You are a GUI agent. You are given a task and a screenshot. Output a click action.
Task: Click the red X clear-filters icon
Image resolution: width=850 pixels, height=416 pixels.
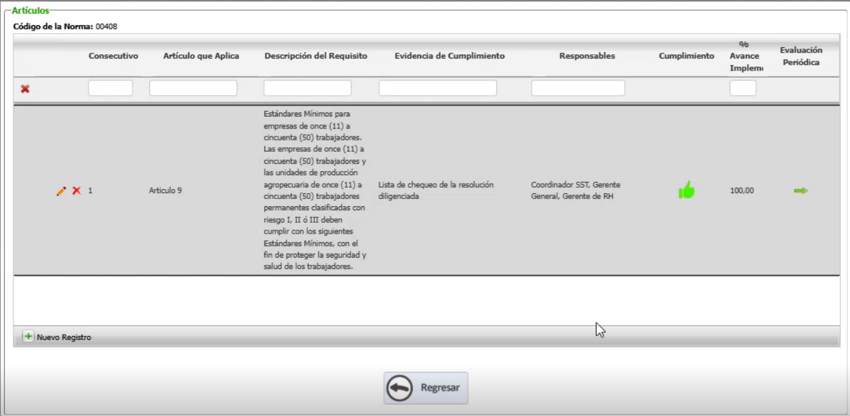(25, 89)
